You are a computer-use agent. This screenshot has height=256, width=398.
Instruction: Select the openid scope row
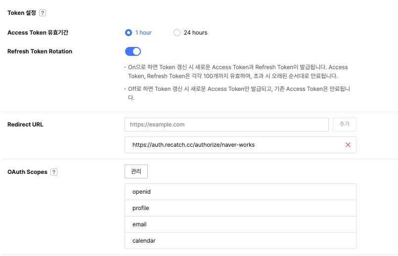(x=240, y=192)
